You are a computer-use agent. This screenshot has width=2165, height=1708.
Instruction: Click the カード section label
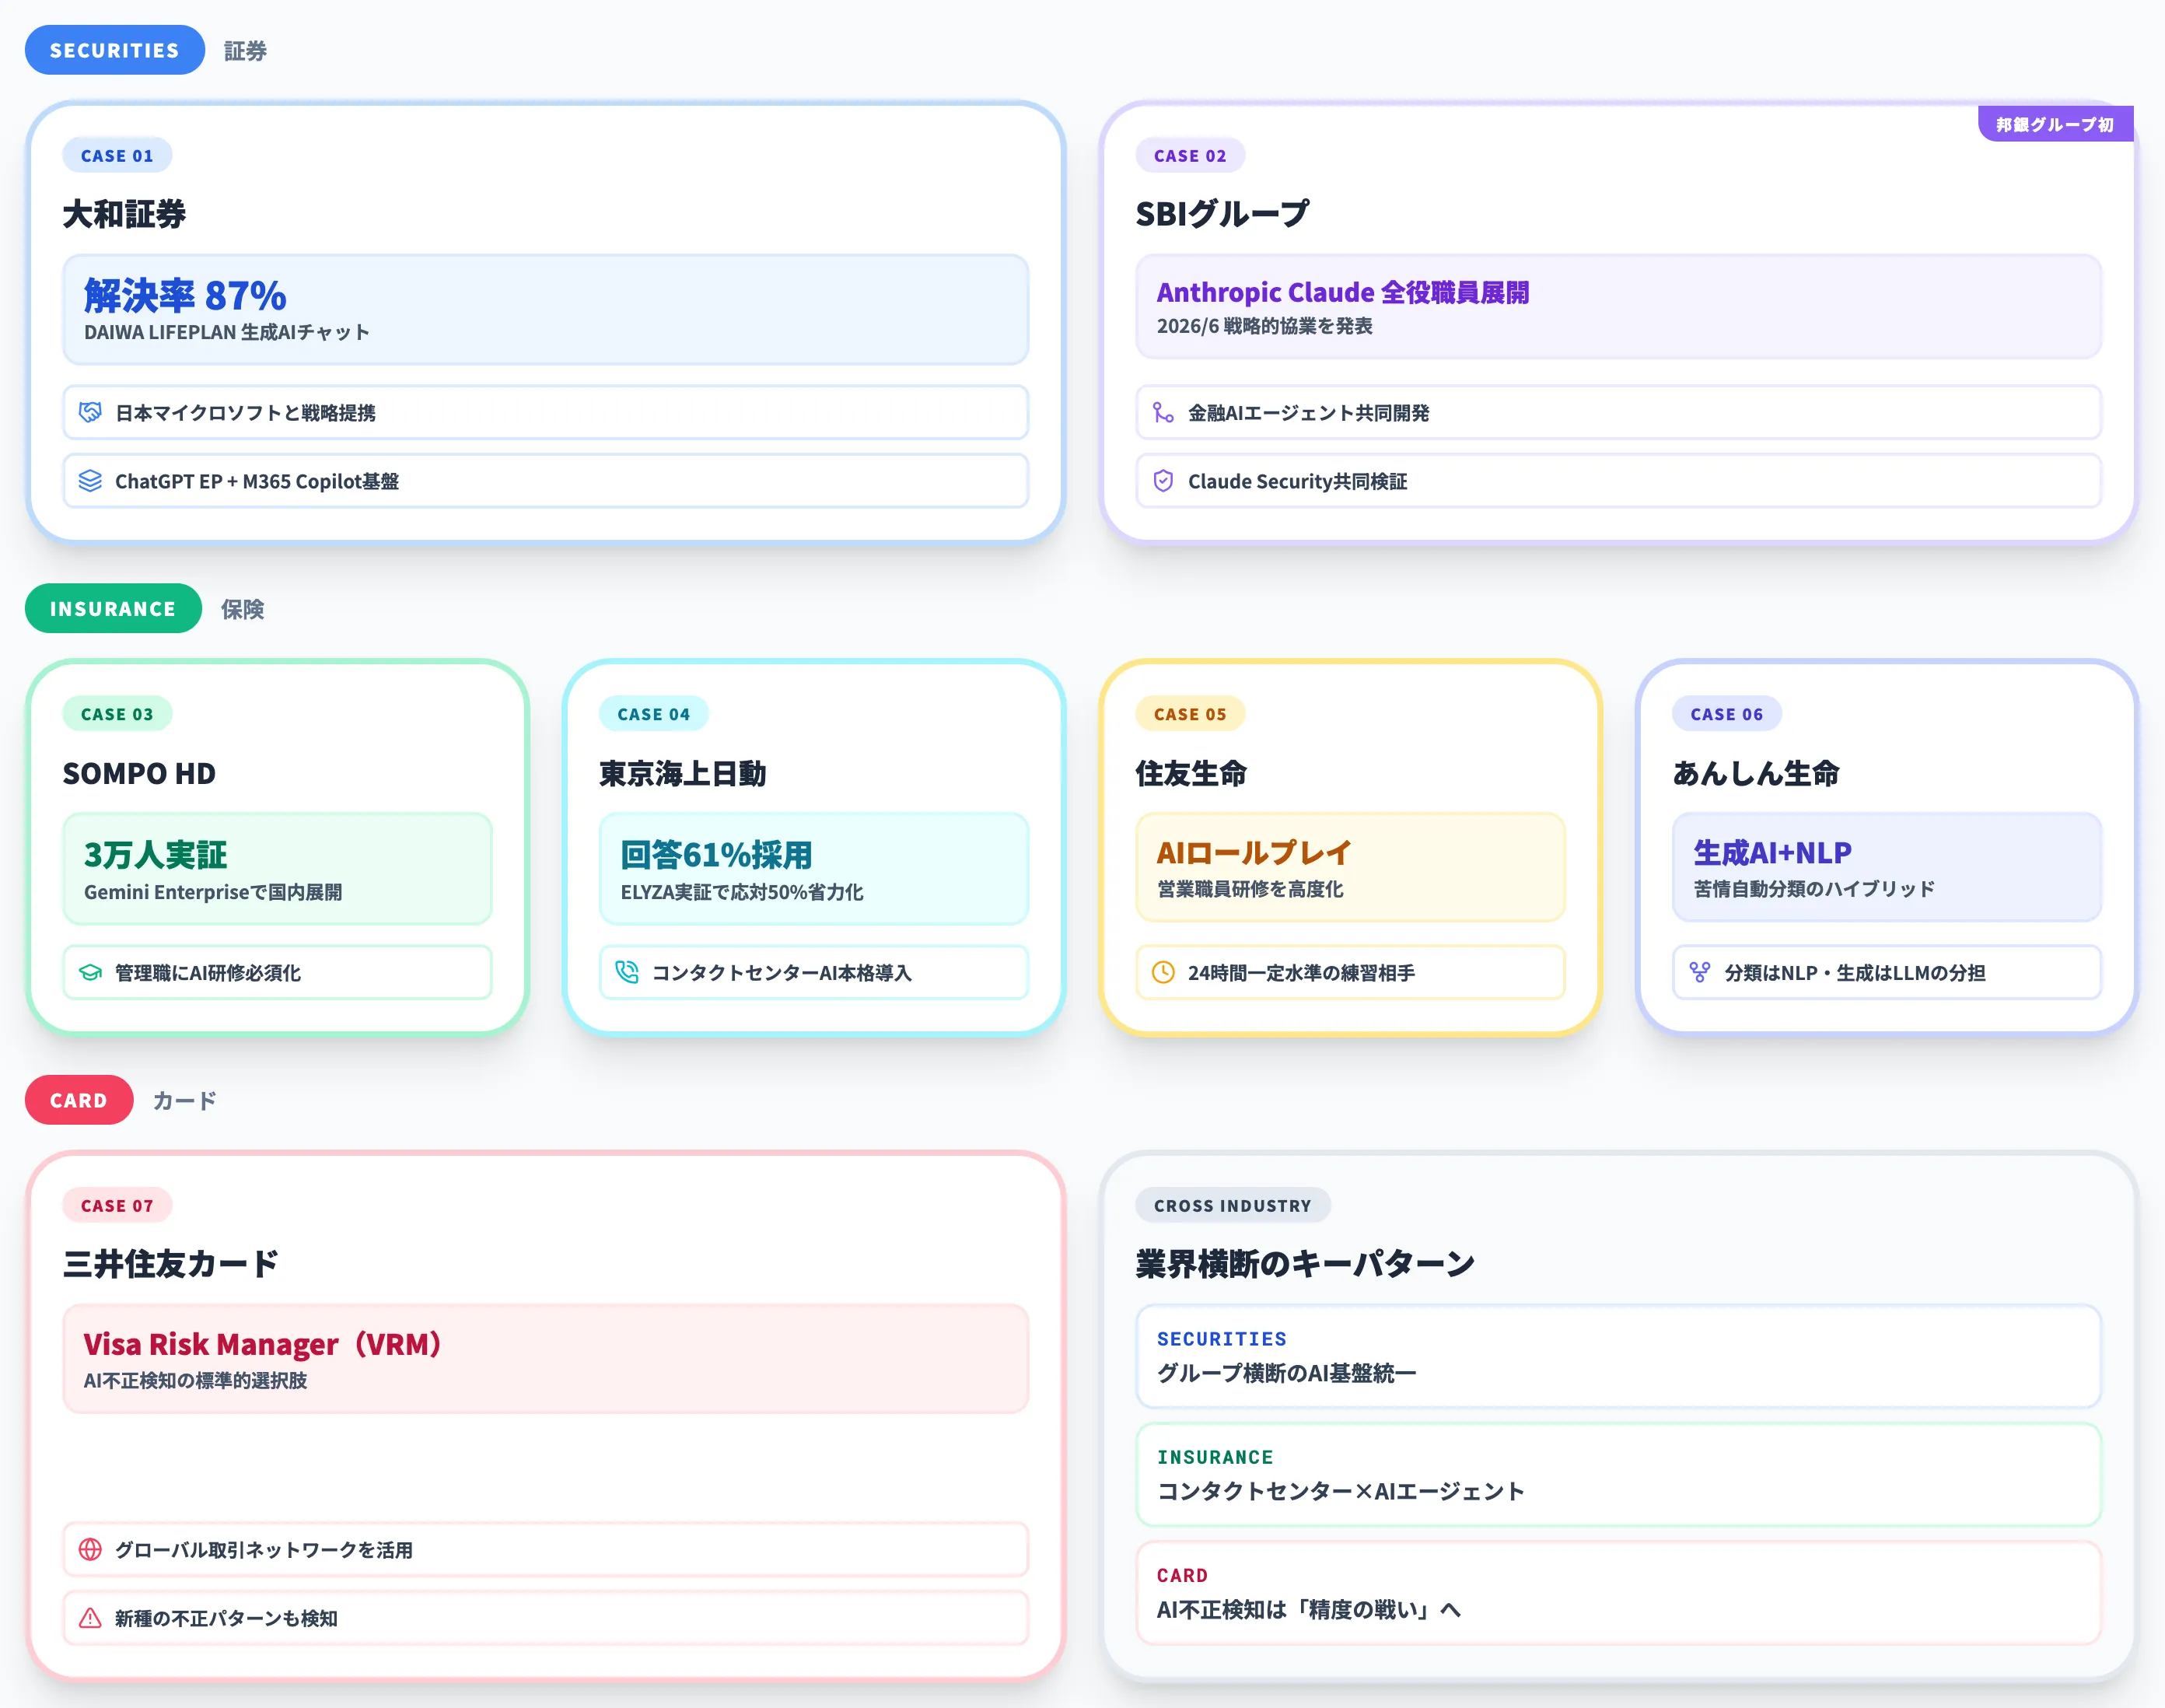click(185, 1101)
